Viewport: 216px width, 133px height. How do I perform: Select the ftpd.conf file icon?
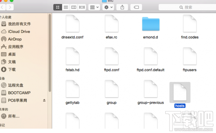coord(112,56)
